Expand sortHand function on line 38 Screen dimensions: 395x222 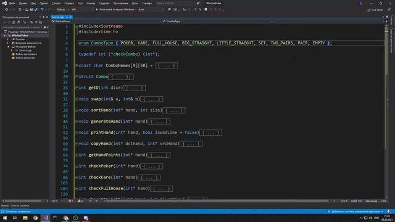click(77, 110)
